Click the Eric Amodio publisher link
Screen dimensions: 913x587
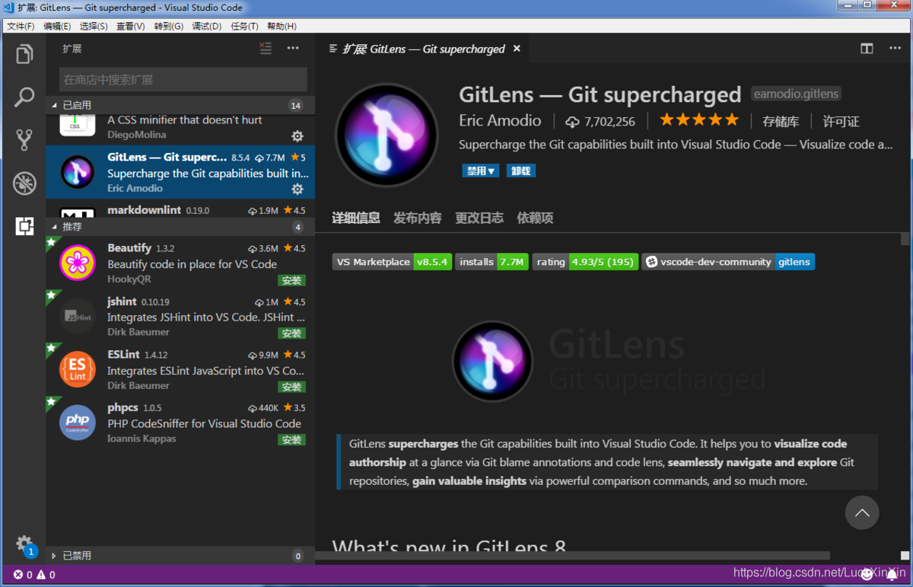pyautogui.click(x=500, y=120)
